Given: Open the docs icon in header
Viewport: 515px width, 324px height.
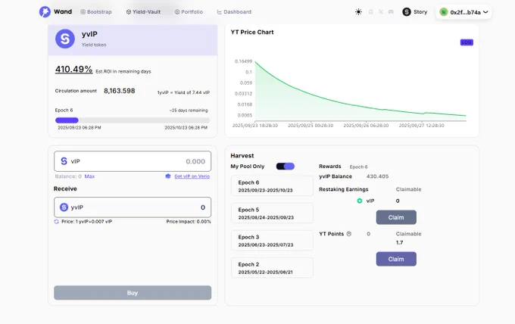Looking at the screenshot, I should click(x=370, y=12).
